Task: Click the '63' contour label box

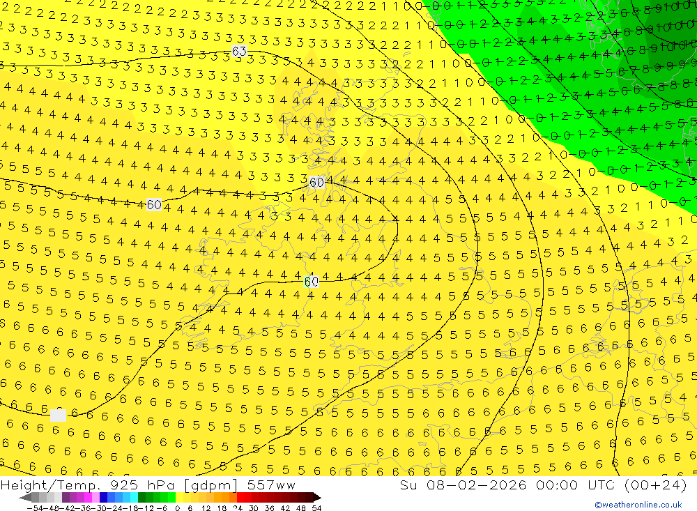Action: coord(239,51)
